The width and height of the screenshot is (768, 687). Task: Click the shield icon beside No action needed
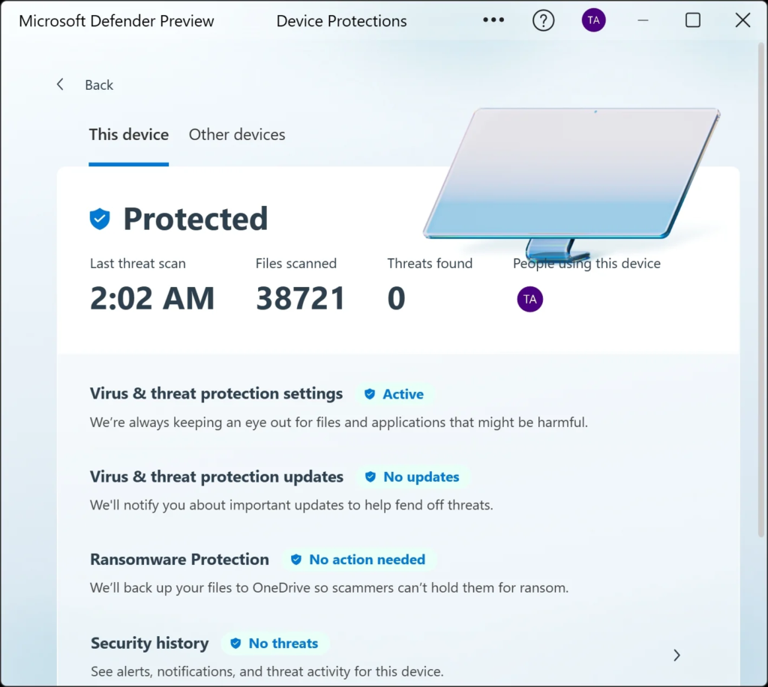(295, 560)
